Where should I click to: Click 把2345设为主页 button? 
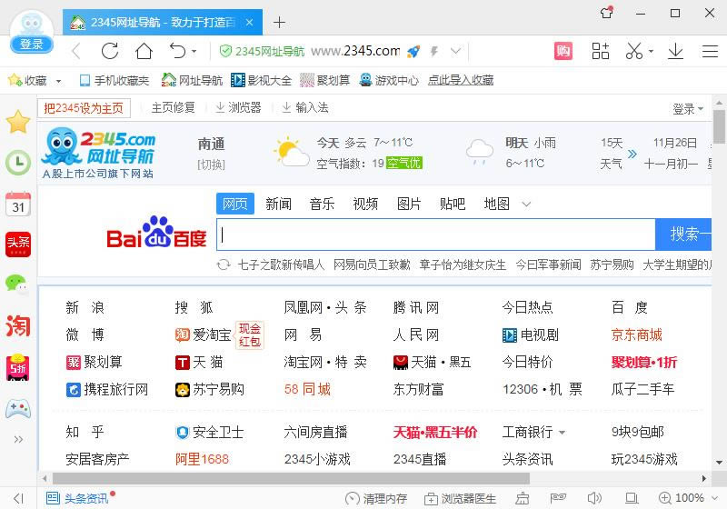[84, 108]
